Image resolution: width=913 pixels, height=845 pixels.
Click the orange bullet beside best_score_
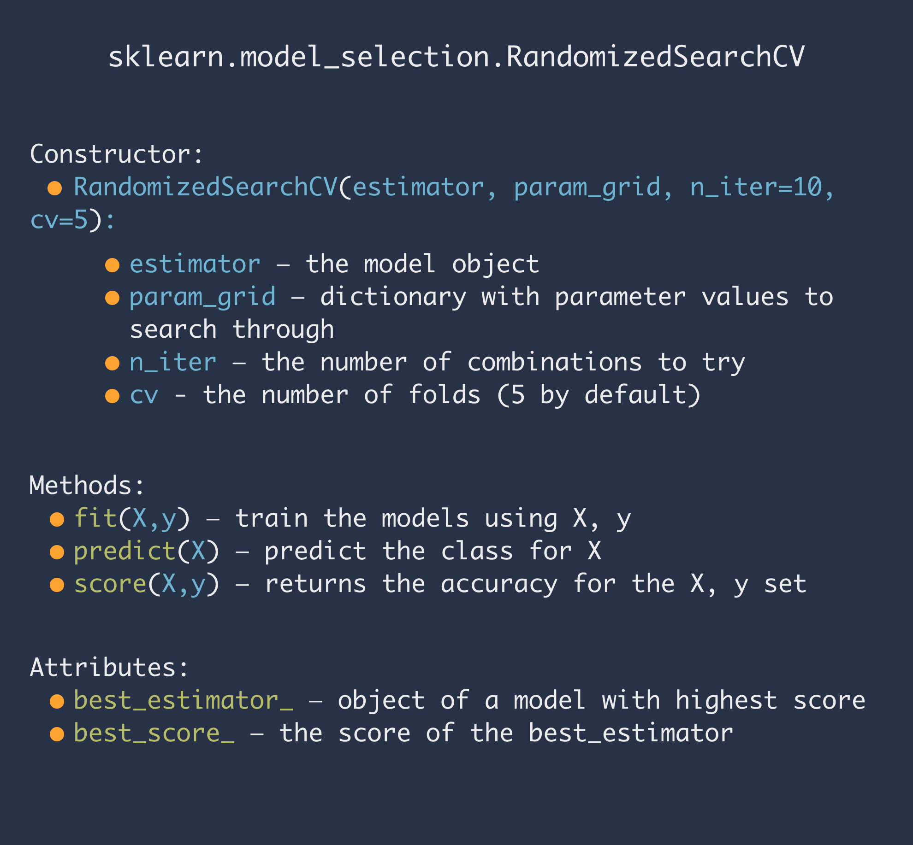click(57, 734)
